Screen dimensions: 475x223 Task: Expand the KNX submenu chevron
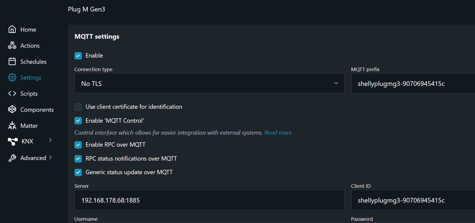click(50, 140)
